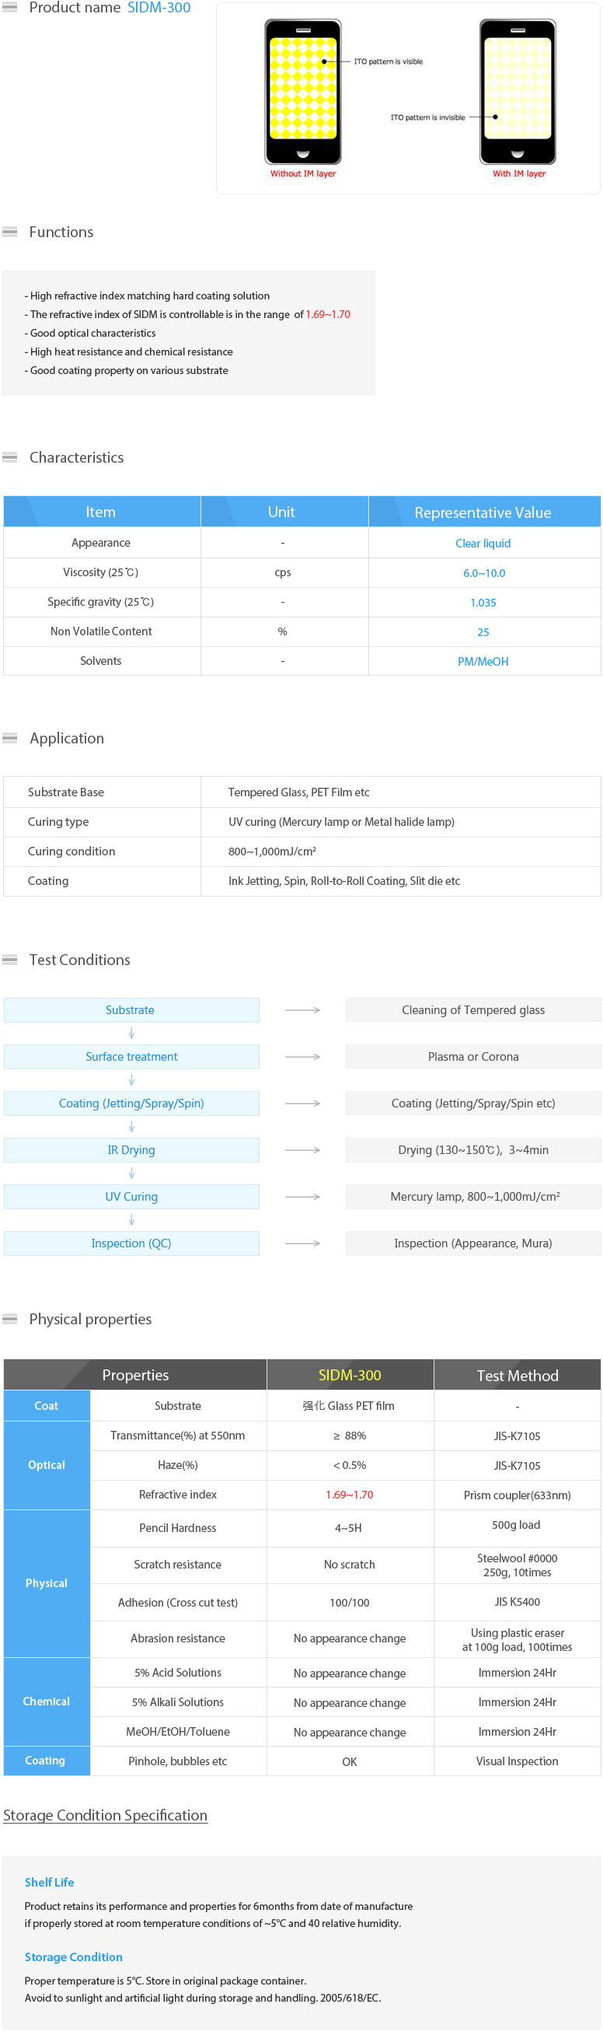Click the 'Coating (Jetting/Spray/Spin)' flow step box
Screen dimensions: 603x2032
tap(131, 1103)
